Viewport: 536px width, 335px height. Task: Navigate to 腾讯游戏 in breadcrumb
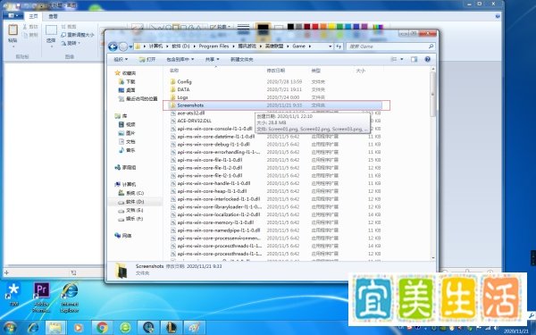pyautogui.click(x=247, y=46)
